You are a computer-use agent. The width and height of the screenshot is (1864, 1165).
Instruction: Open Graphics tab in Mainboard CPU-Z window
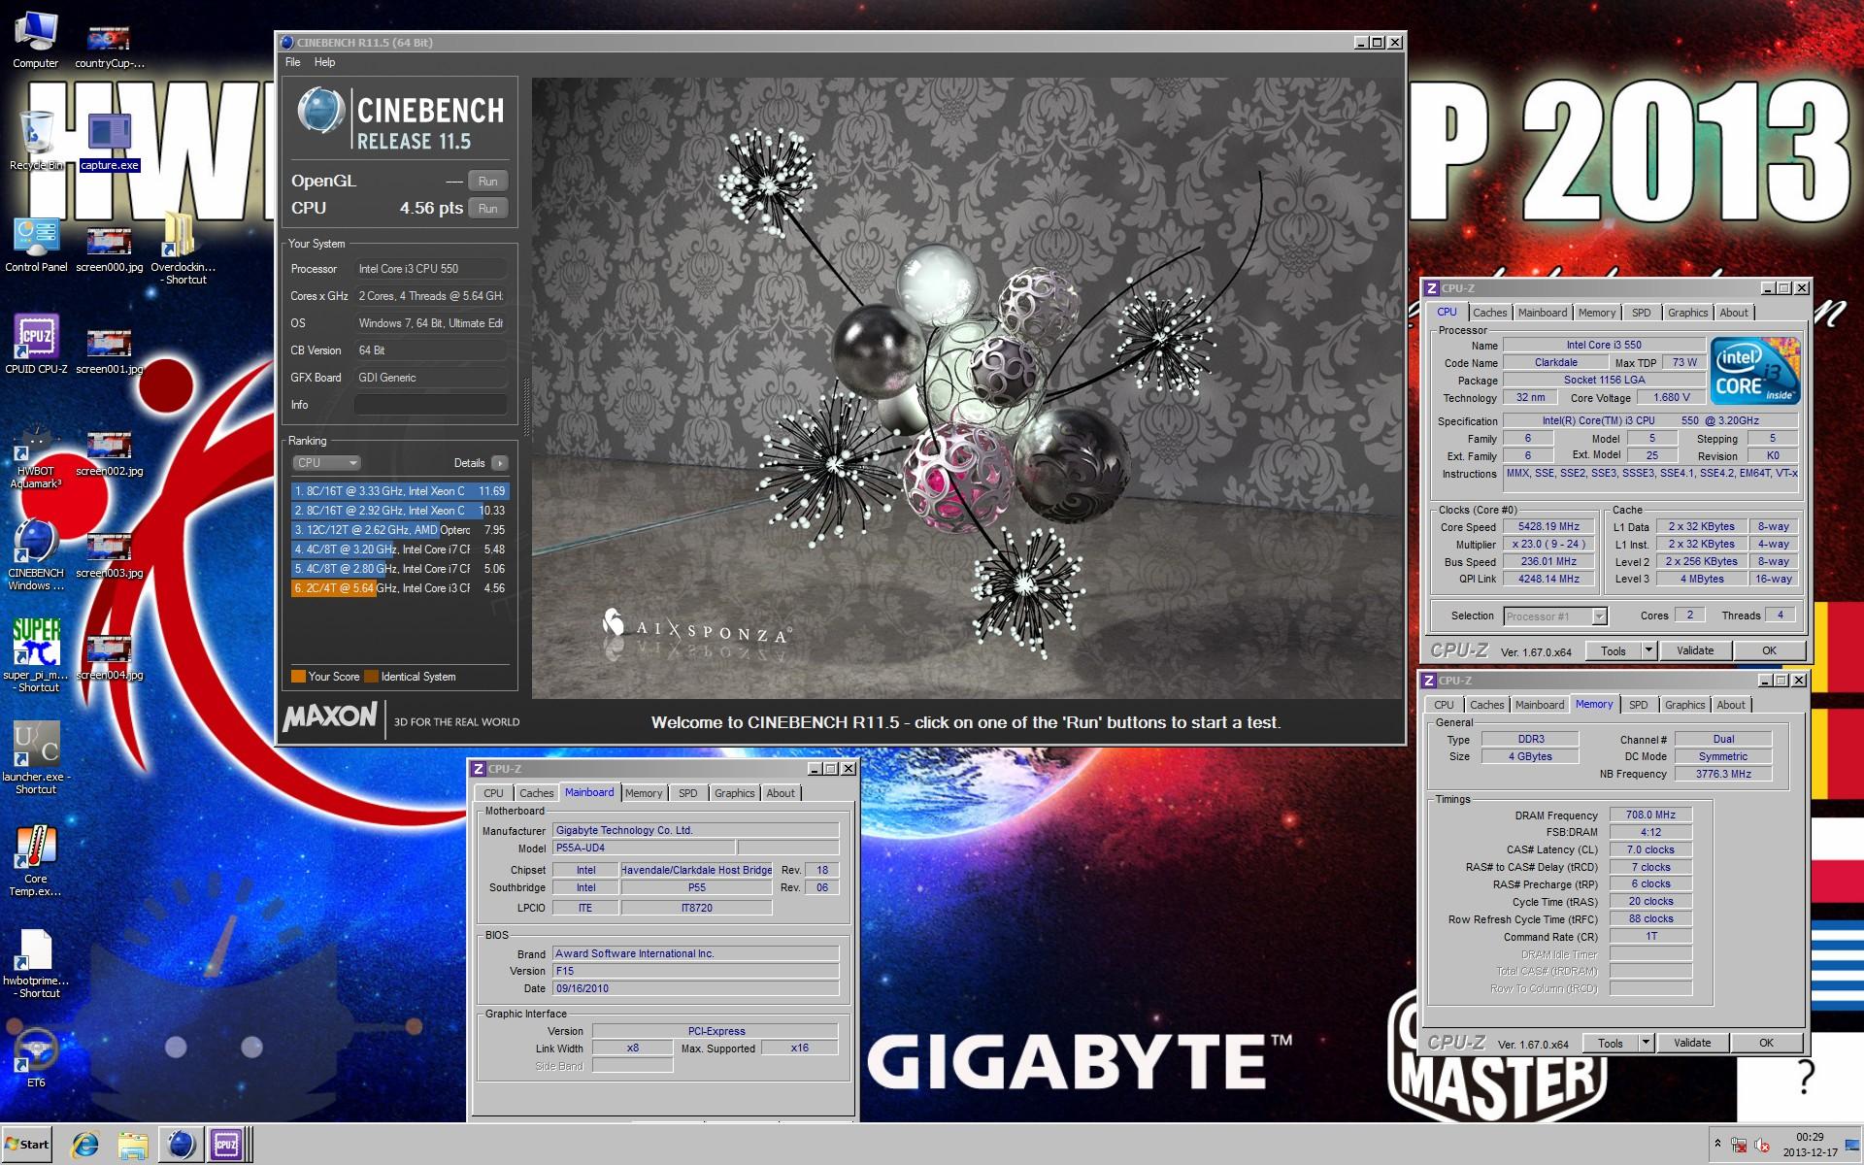tap(734, 793)
